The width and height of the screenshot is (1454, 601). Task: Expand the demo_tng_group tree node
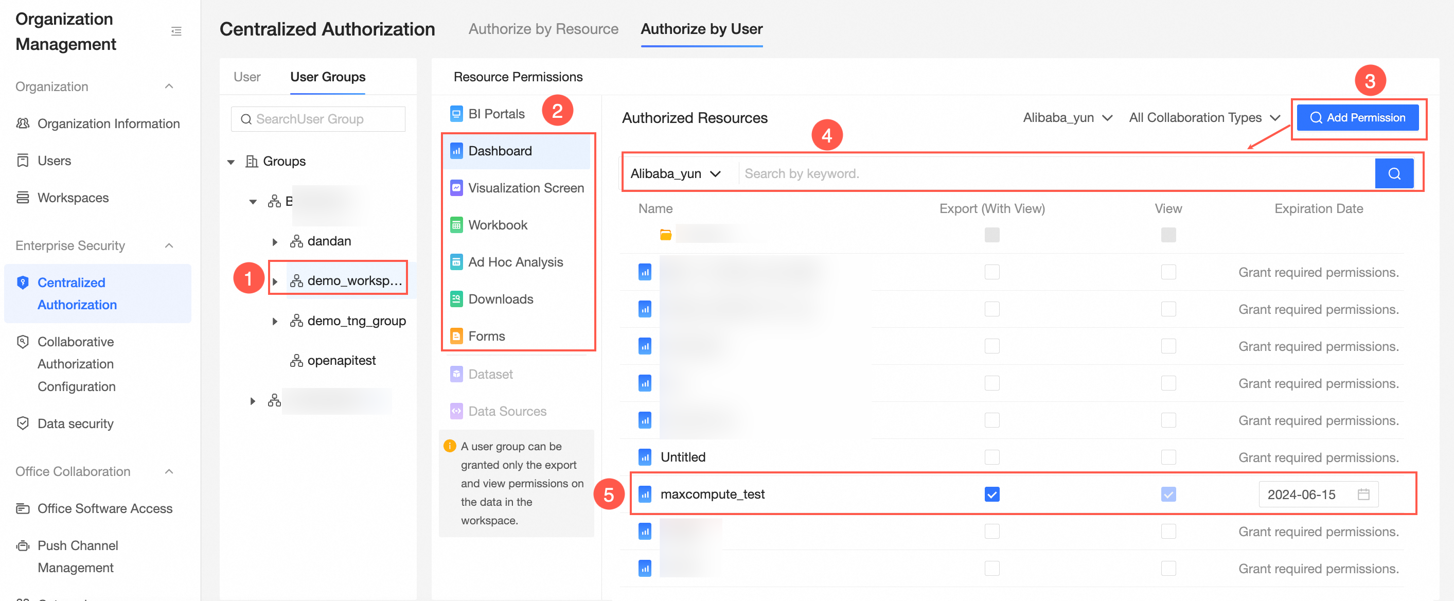click(x=275, y=321)
